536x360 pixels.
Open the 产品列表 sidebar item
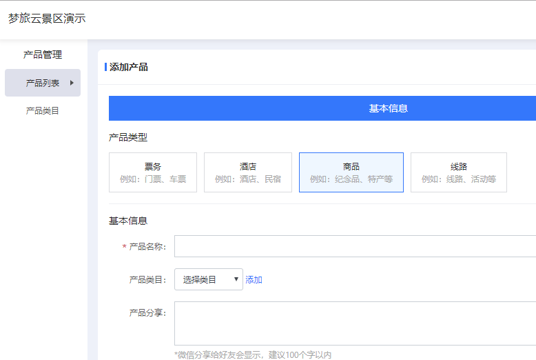tap(43, 83)
